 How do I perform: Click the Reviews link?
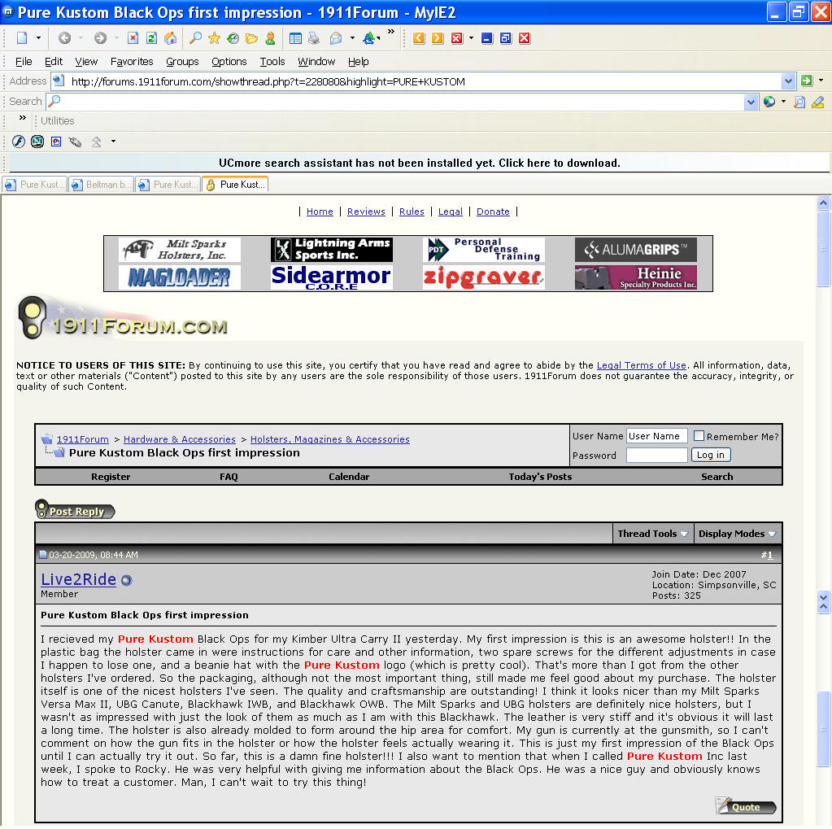(x=366, y=212)
